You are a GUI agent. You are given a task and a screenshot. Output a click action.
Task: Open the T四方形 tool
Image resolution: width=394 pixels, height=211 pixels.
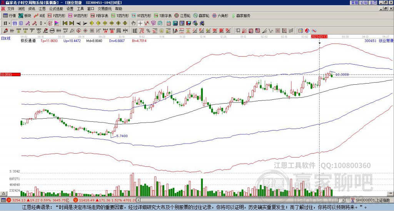click(x=120, y=15)
